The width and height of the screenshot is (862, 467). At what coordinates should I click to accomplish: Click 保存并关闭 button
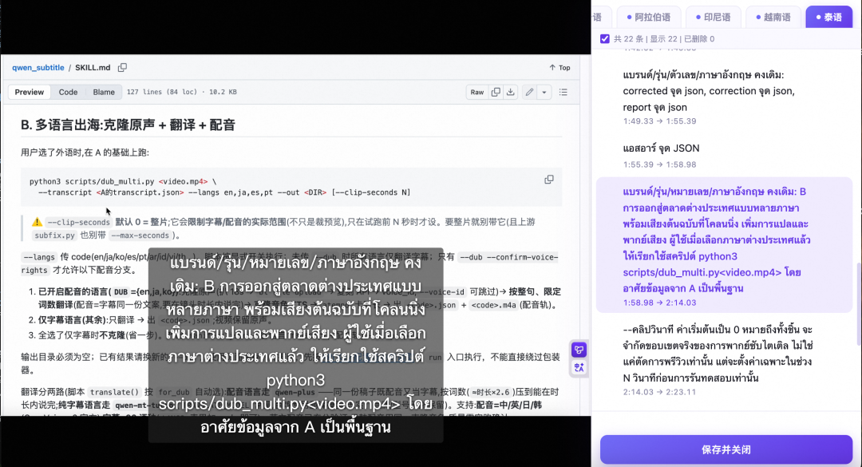(726, 449)
